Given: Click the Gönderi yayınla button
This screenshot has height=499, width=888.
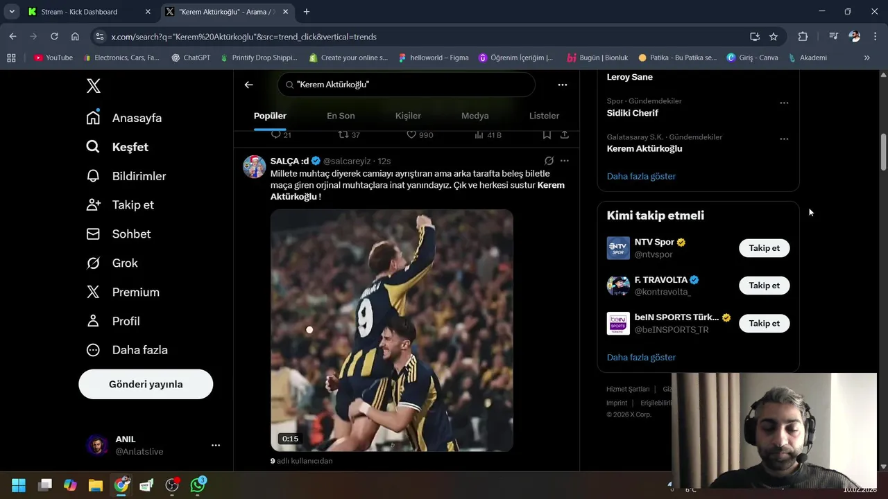Looking at the screenshot, I should (146, 384).
